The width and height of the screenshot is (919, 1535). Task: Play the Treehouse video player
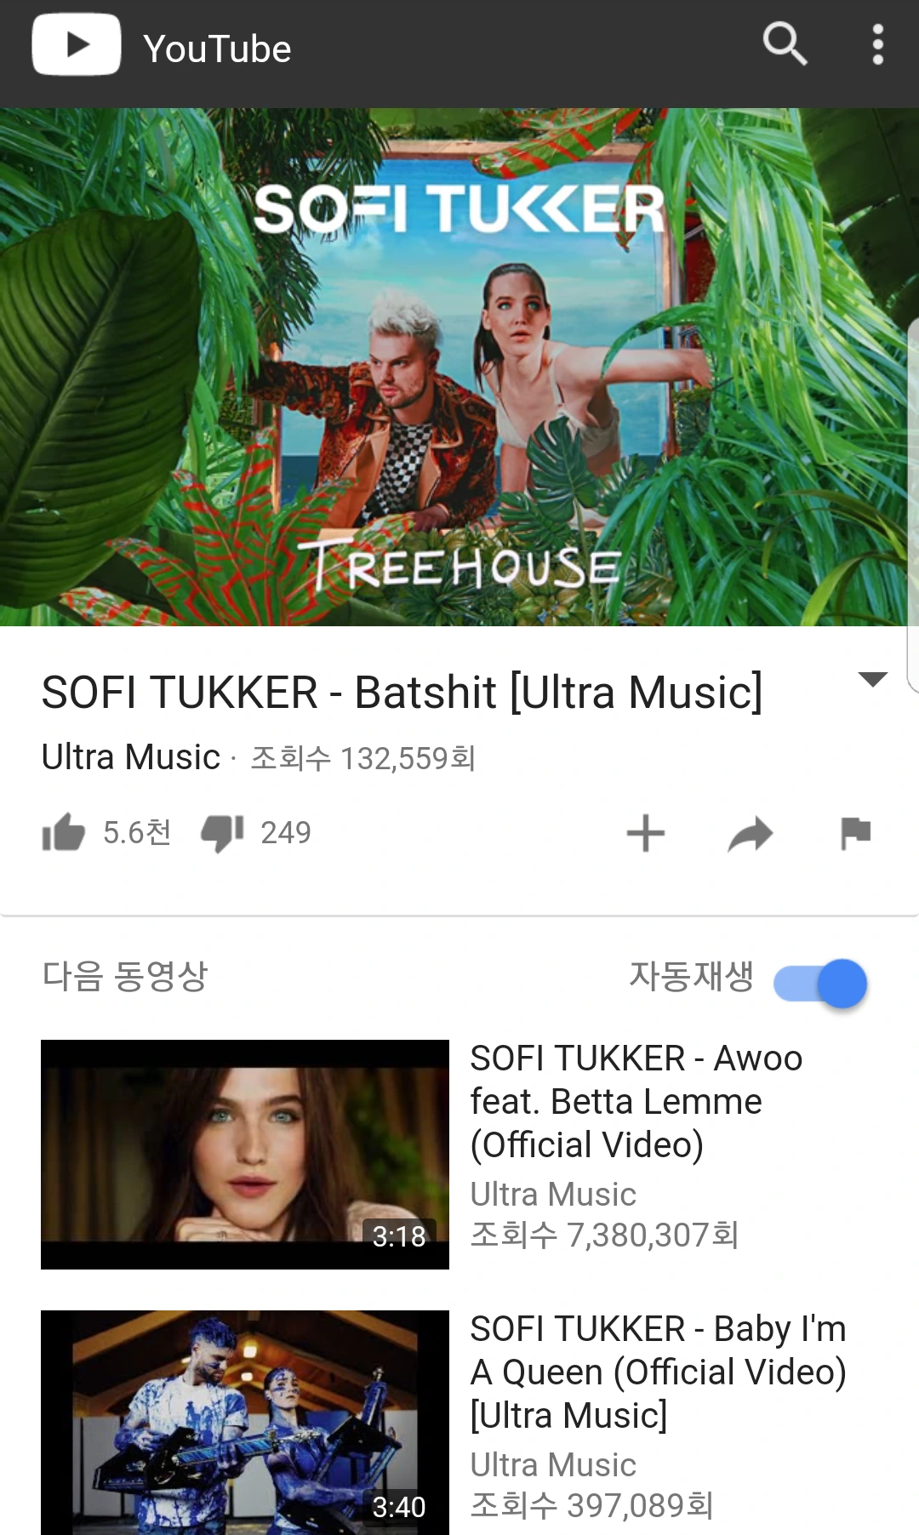click(x=459, y=367)
